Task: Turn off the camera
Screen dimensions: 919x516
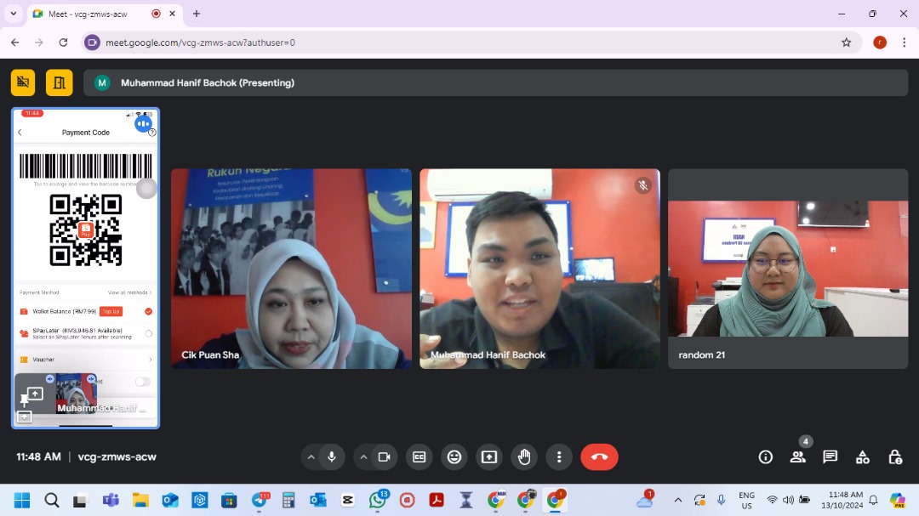Action: click(384, 457)
